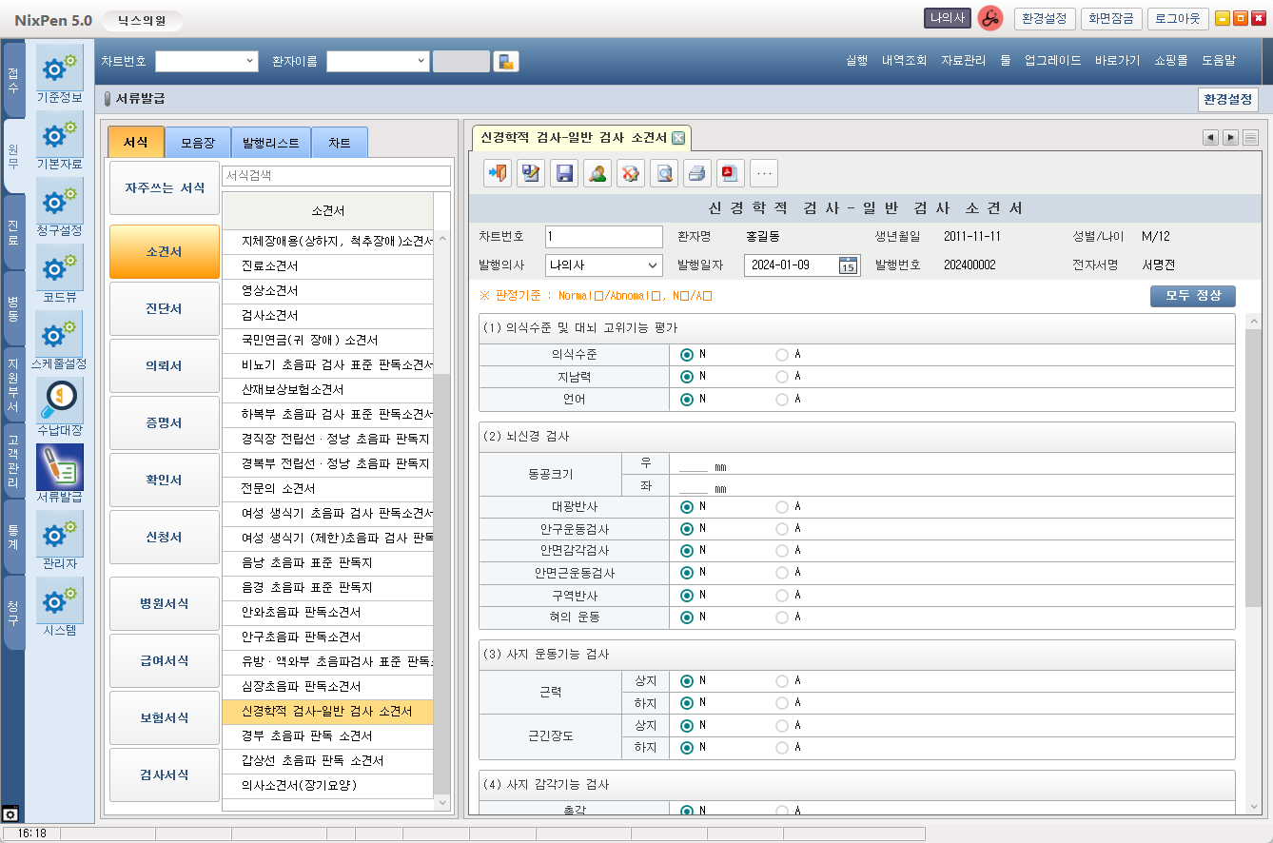The width and height of the screenshot is (1273, 843).
Task: Export the form via PDF icon
Action: [730, 173]
